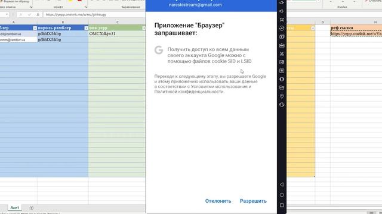The height and width of the screenshot is (214, 382).
Task: Select column C header
Action: coord(117,22)
